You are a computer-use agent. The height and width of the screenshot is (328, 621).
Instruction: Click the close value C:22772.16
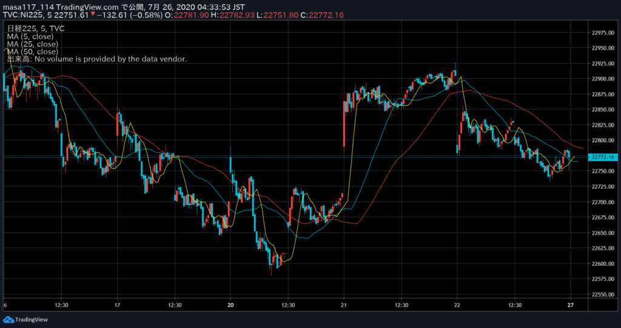pos(322,15)
